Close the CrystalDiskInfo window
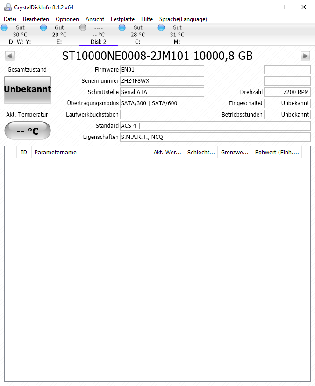This screenshot has width=315, height=386. tap(304, 7)
